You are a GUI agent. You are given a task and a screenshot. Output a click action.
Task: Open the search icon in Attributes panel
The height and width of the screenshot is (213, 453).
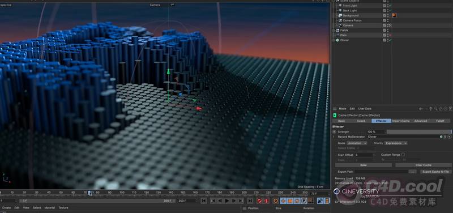tap(435, 109)
